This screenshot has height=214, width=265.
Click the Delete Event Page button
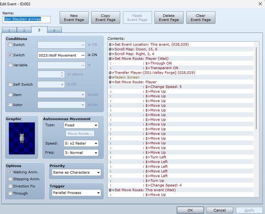(169, 18)
